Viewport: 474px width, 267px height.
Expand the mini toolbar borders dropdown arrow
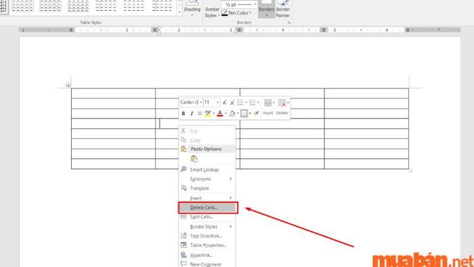250,113
